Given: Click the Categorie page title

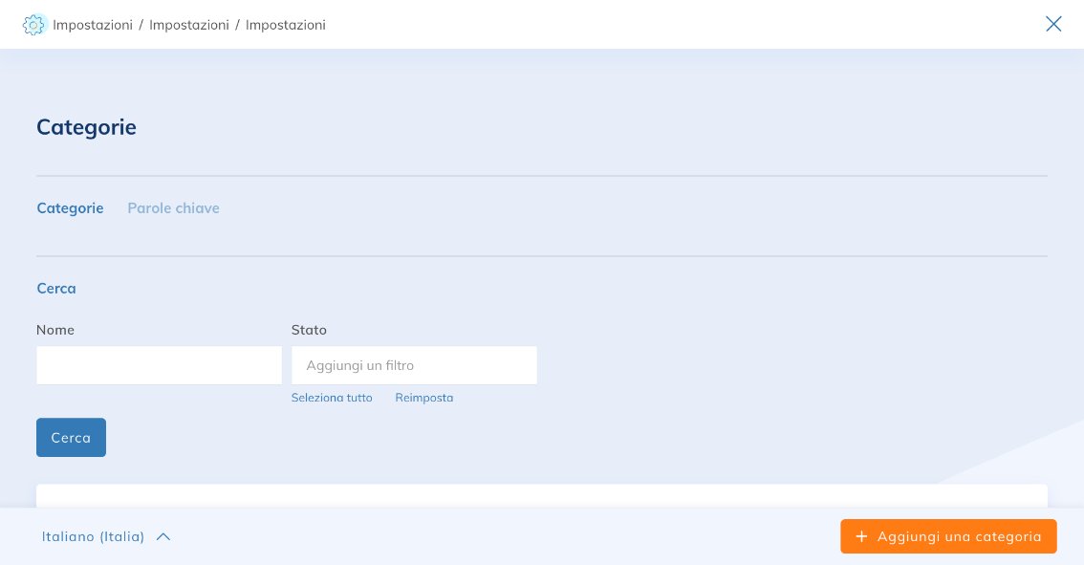Looking at the screenshot, I should coord(86,127).
